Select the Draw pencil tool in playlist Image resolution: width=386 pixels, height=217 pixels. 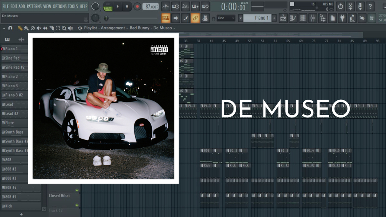(x=20, y=28)
